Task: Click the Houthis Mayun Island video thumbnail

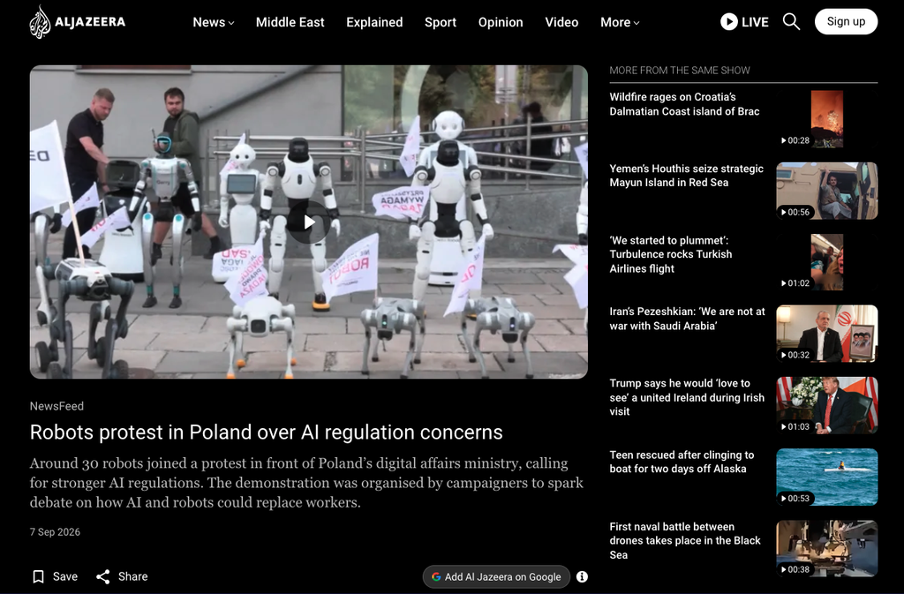Action: (x=826, y=191)
